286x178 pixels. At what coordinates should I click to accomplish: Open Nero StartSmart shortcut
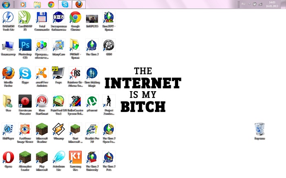pyautogui.click(x=42, y=101)
